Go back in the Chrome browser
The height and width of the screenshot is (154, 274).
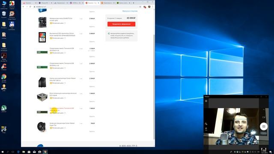click(24, 7)
